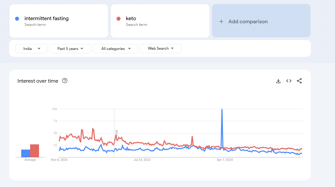Select the keto search term card

click(x=160, y=21)
